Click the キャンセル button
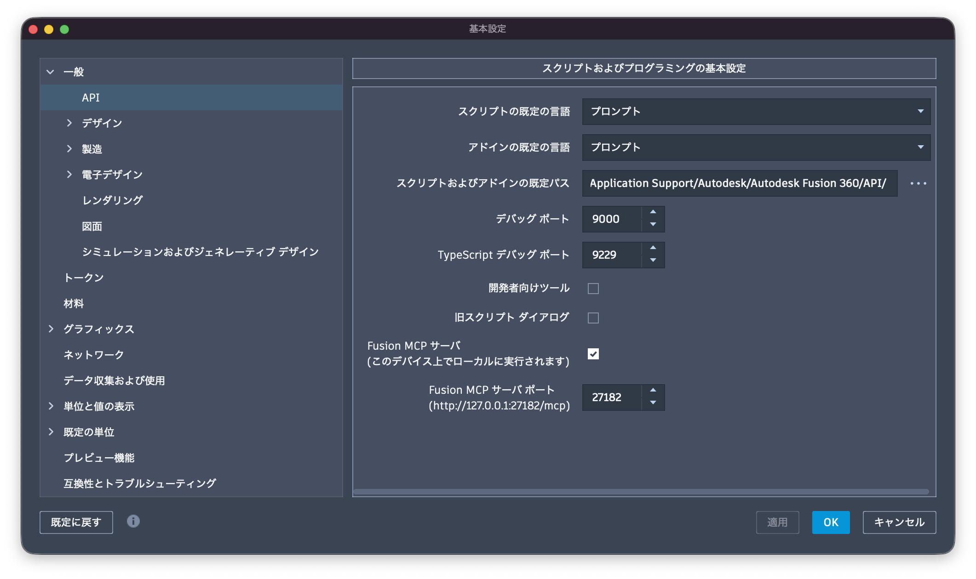The width and height of the screenshot is (976, 579). coord(899,522)
